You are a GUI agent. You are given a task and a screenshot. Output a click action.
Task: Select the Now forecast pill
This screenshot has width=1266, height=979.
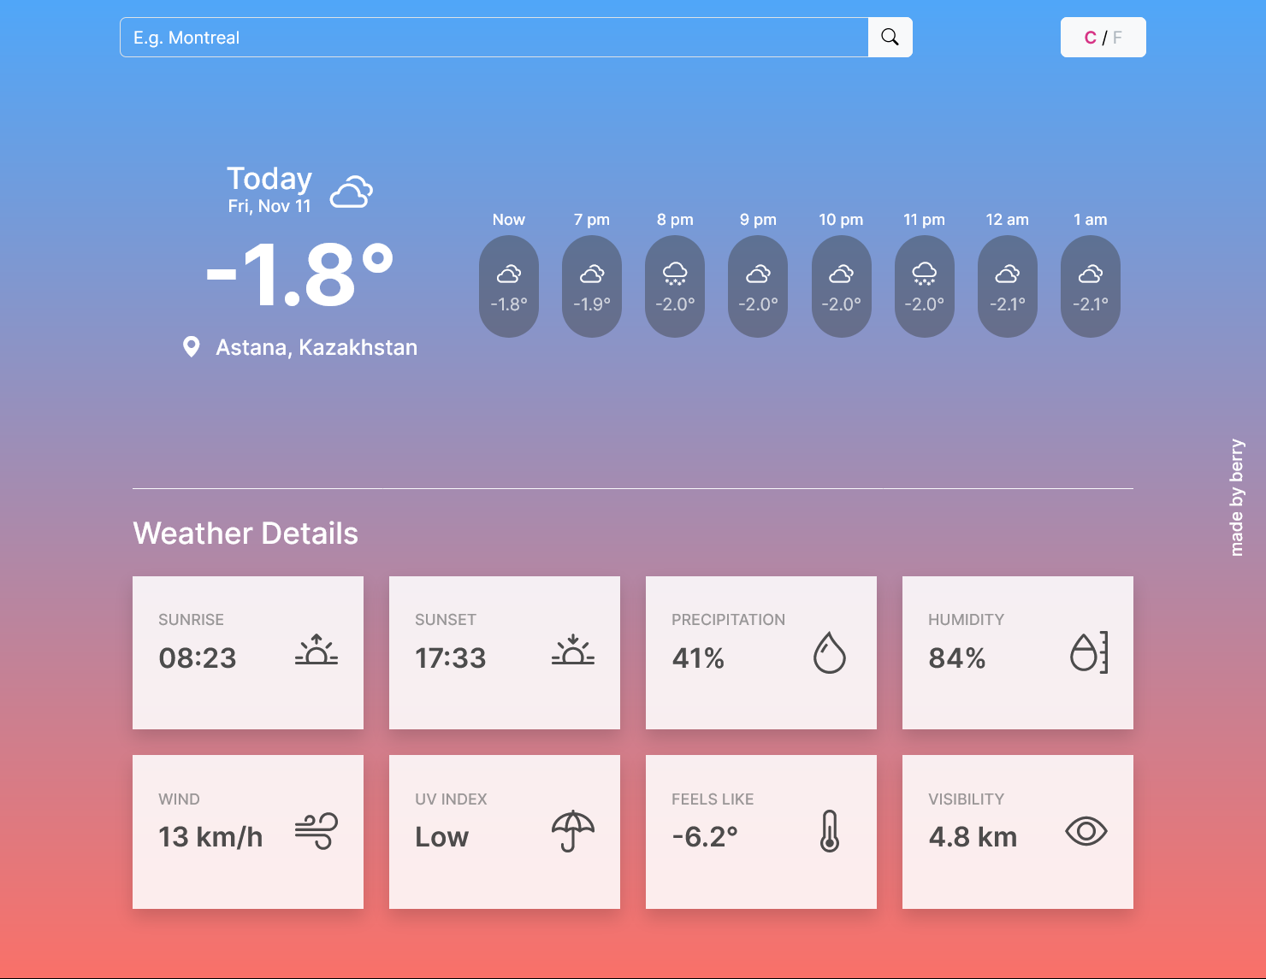[x=509, y=286]
